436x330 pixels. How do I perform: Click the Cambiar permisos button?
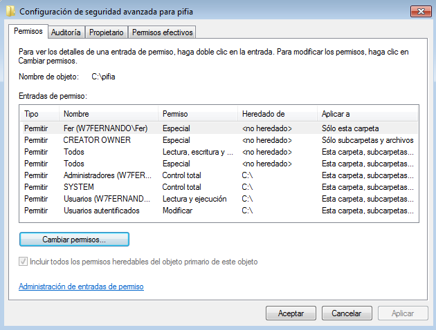[74, 240]
